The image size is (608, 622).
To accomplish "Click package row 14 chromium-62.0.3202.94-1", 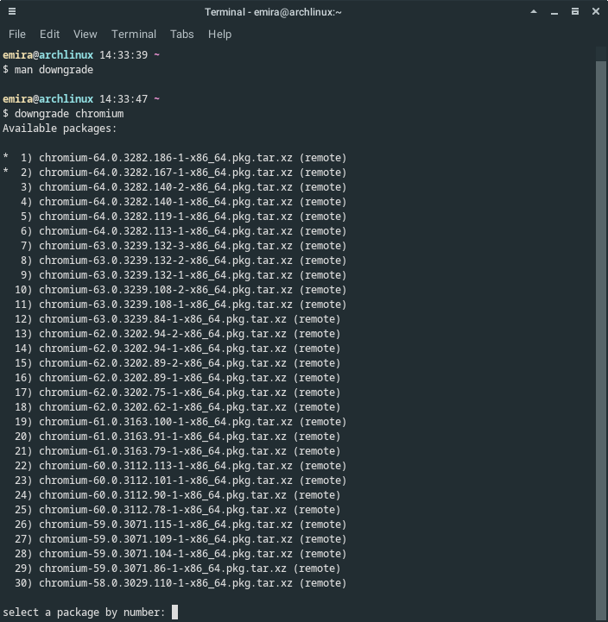I will (x=178, y=349).
